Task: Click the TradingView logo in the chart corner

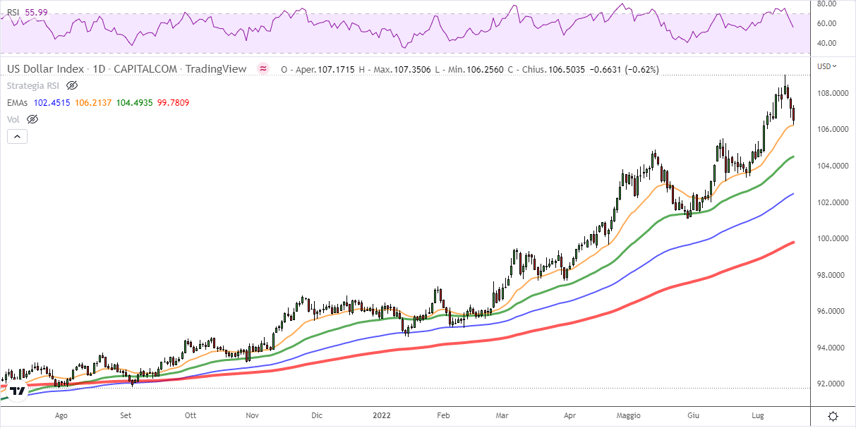Action: tap(18, 391)
